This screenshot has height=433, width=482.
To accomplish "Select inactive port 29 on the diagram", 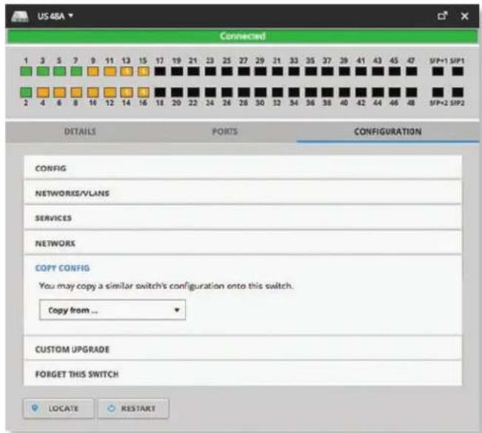I will (x=261, y=71).
